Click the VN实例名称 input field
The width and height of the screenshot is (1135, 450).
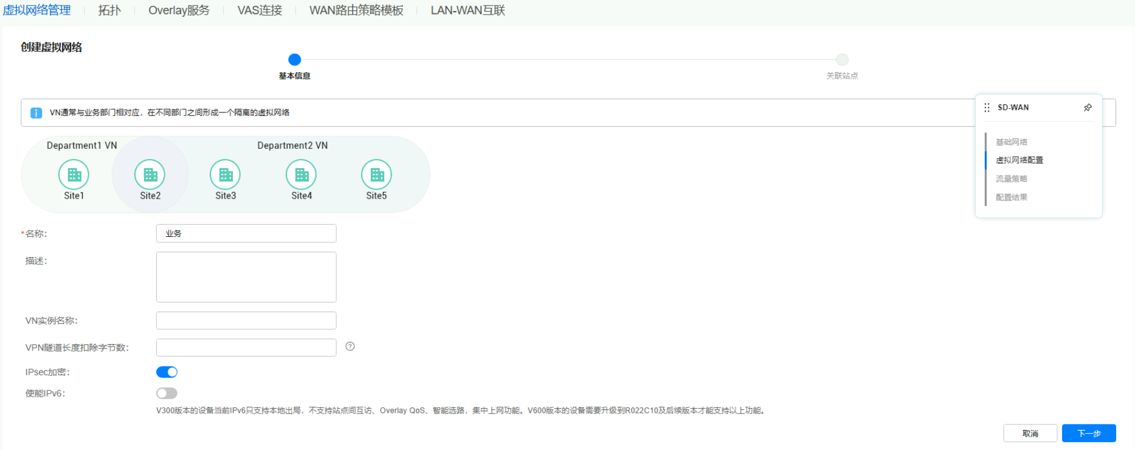(246, 321)
